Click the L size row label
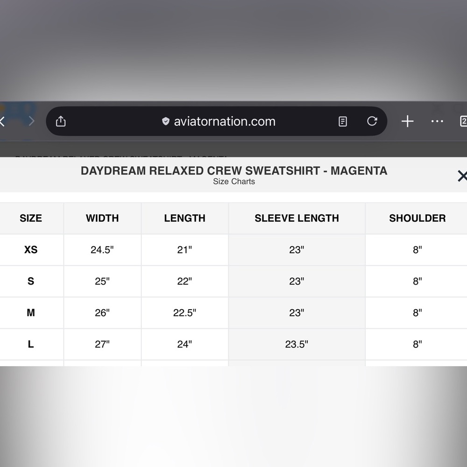The image size is (467, 467). pos(31,344)
